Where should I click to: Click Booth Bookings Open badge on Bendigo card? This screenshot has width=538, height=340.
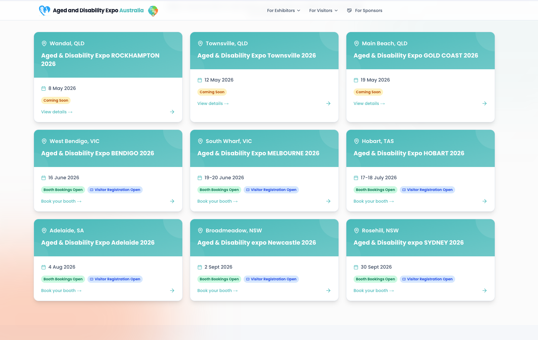click(x=63, y=190)
